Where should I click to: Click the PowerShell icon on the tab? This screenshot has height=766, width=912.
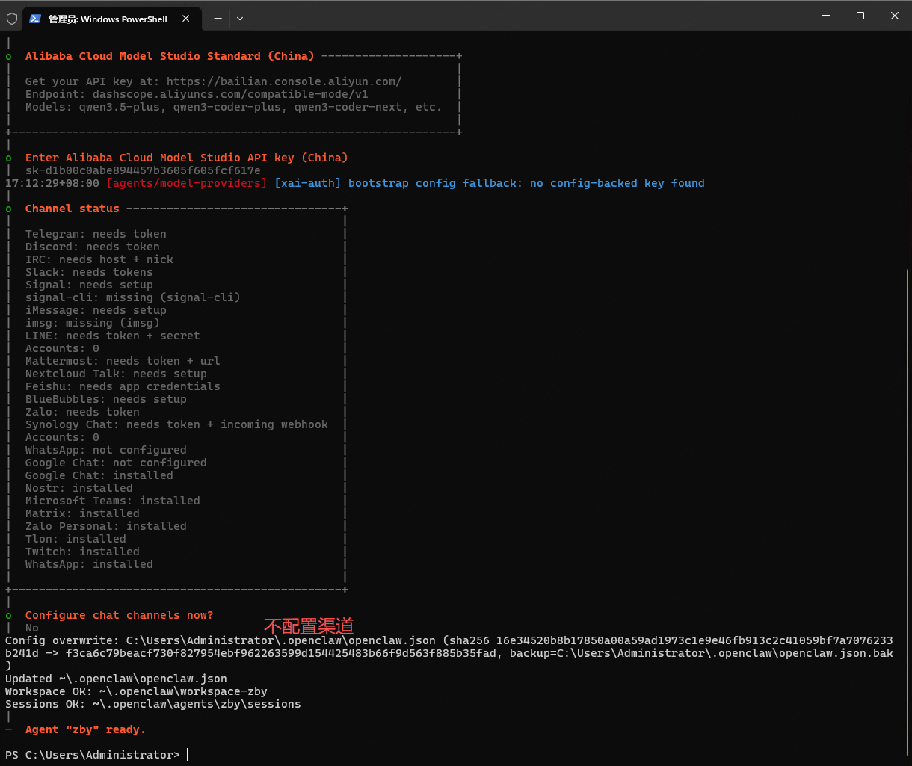click(35, 19)
